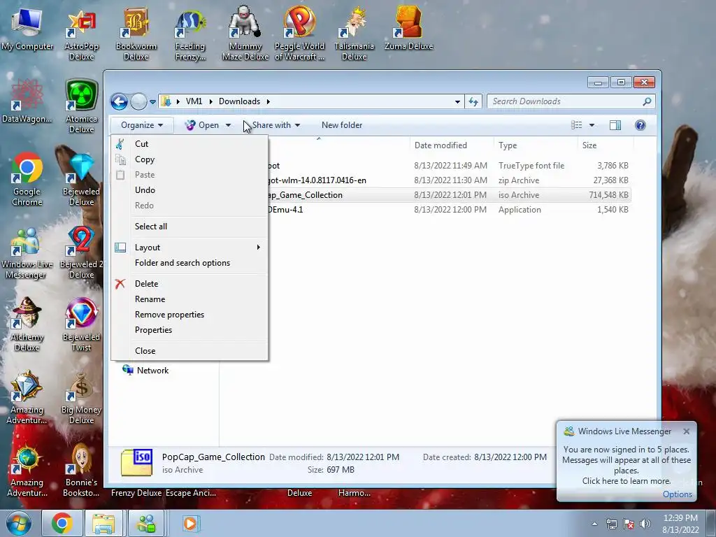The image size is (716, 537).
Task: Open Windows Media Player taskbar icon
Action: tap(190, 523)
